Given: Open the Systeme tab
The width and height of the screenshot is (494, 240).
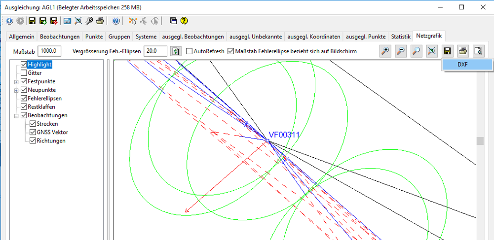Looking at the screenshot, I should click(146, 37).
